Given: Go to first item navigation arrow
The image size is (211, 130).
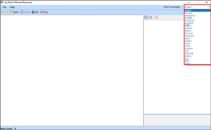Looking at the screenshot, I should point(2,12).
